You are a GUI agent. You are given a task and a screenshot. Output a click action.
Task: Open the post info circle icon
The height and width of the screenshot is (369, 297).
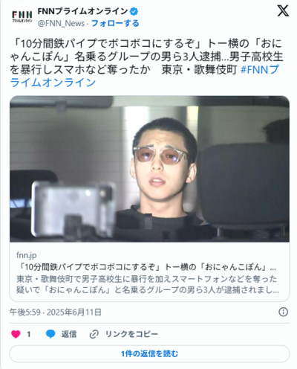coord(283,312)
